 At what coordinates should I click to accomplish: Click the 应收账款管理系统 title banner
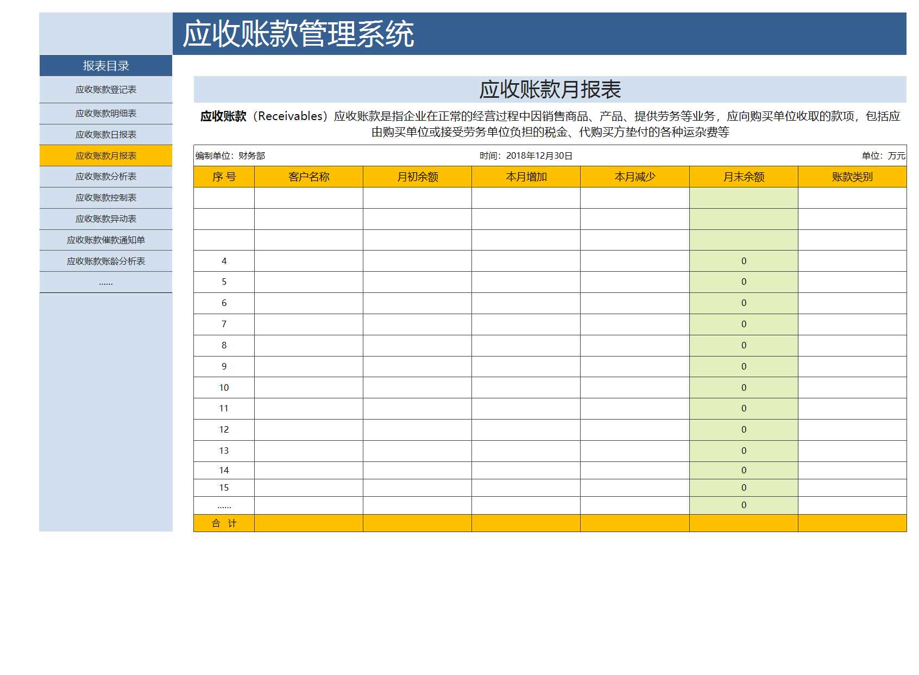539,34
